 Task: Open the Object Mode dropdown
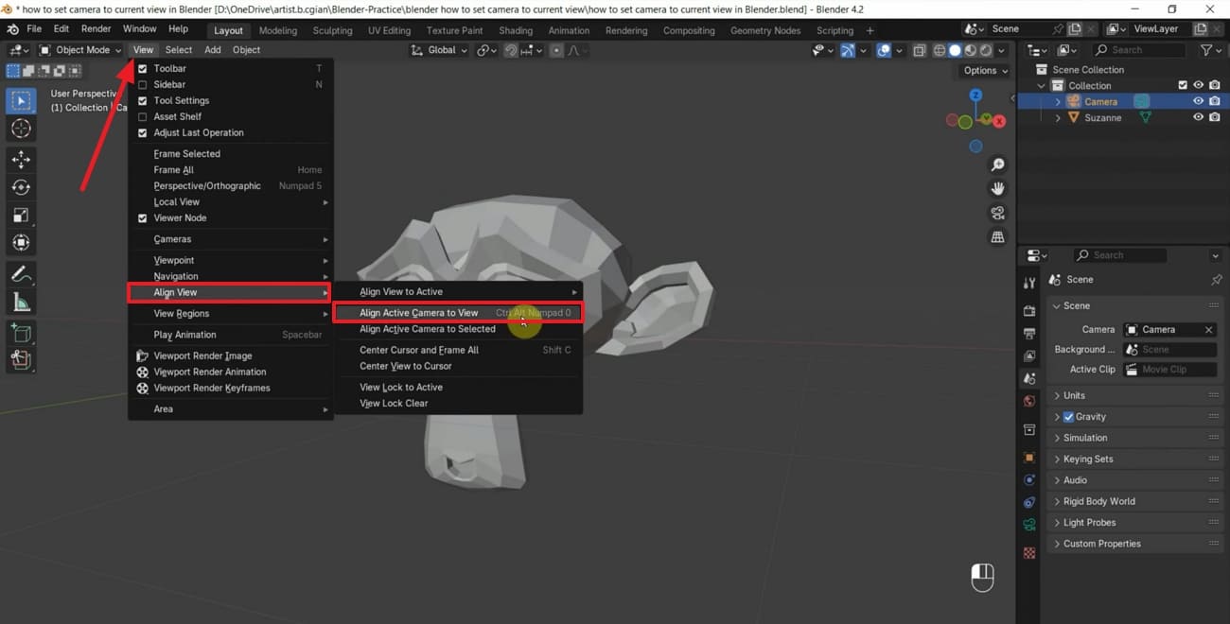[x=80, y=50]
